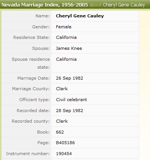150x160 pixels.
Task: Select the name Cheryl Gene Cauley
Action: click(80, 16)
